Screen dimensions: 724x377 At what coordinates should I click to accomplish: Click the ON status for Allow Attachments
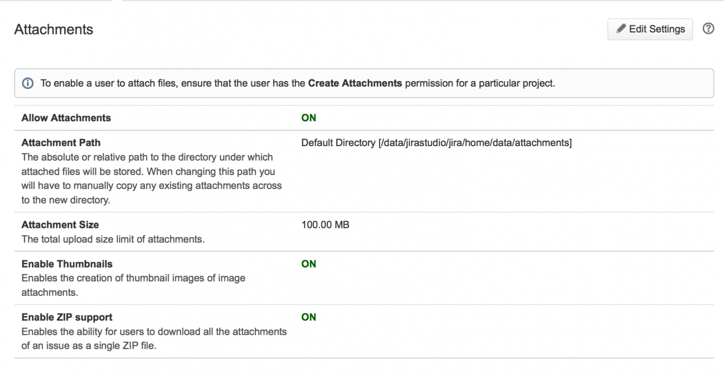tap(309, 118)
